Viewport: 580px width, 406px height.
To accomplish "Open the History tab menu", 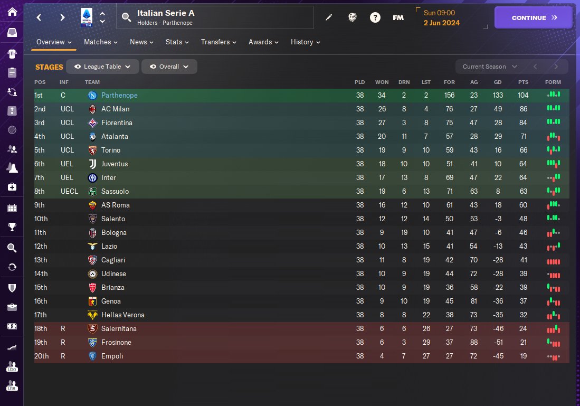I will coord(305,42).
